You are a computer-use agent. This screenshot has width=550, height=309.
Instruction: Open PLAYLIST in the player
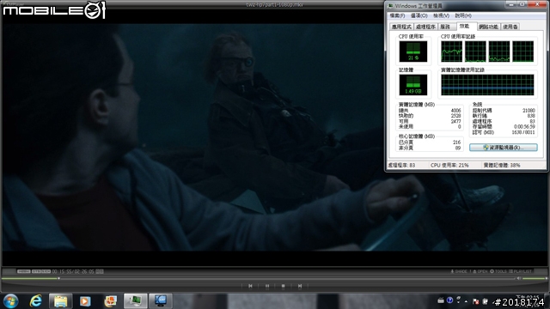[x=520, y=271]
